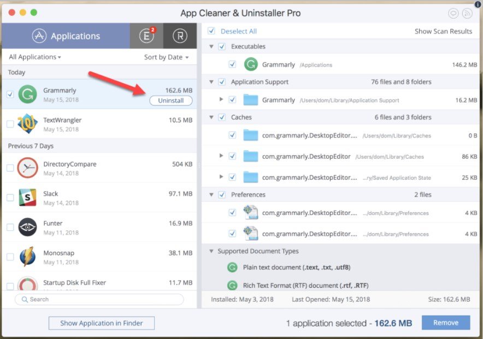
Task: Collapse the Executables section
Action: point(211,47)
